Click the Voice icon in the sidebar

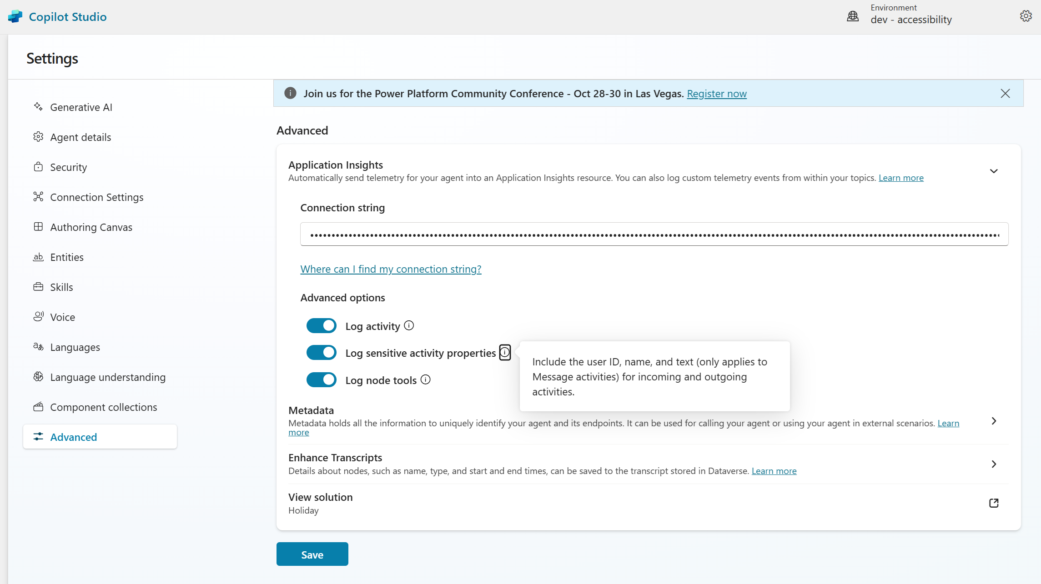point(39,317)
